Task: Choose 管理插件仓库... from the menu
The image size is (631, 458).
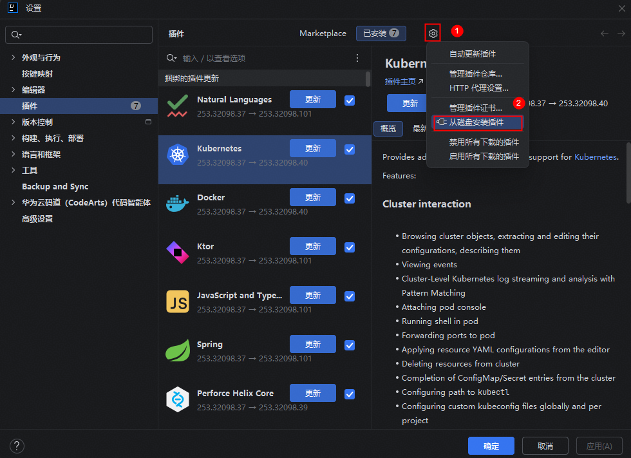Action: (x=477, y=74)
